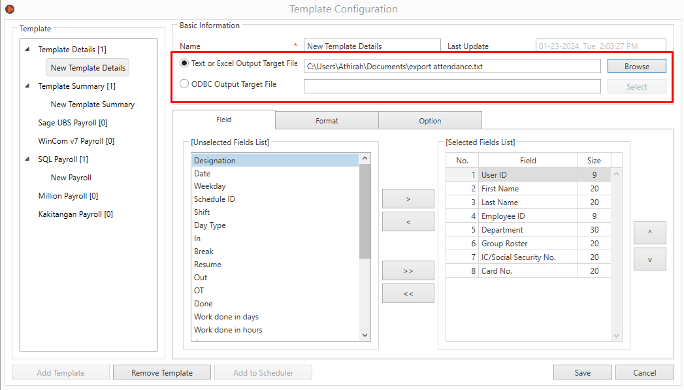Click unselected fields list scroll down arrow
684x390 pixels.
tap(365, 335)
